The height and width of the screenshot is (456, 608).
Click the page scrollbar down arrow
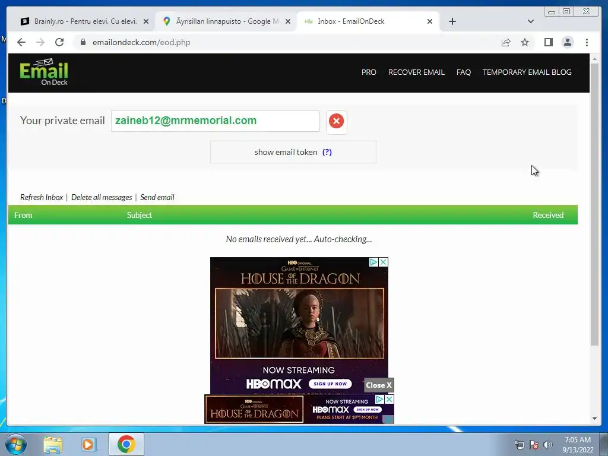(595, 419)
